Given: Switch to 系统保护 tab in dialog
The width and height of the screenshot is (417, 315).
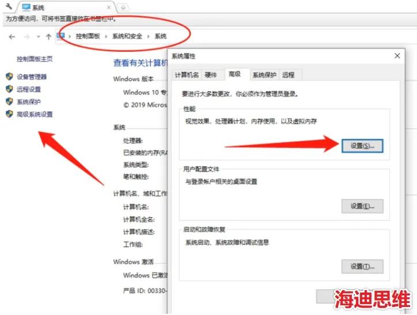Looking at the screenshot, I should click(x=264, y=75).
